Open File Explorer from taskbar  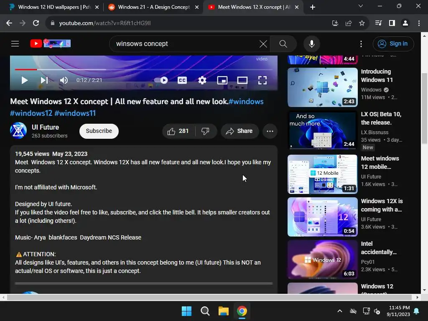click(224, 311)
